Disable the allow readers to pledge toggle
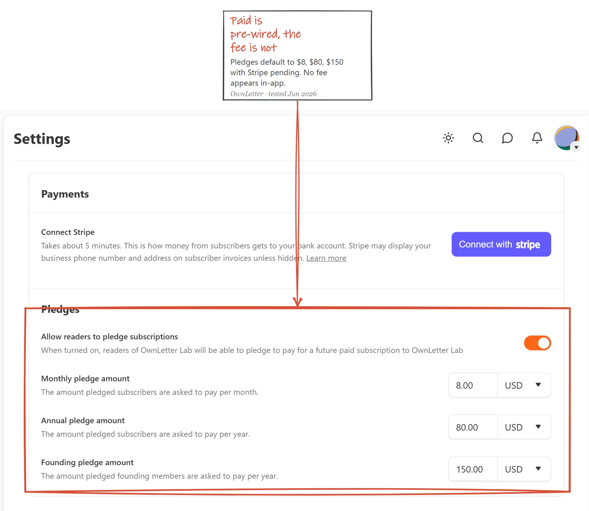 coord(537,343)
